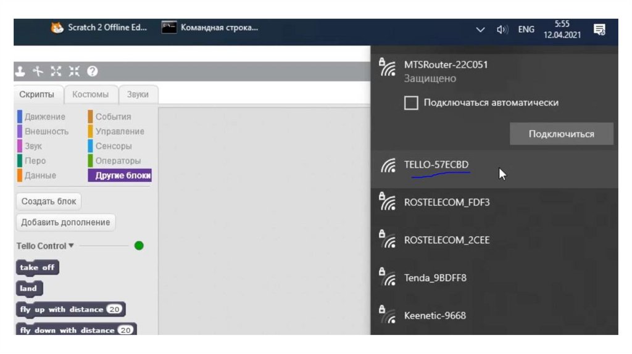The width and height of the screenshot is (632, 354).
Task: Edit fly down distance value 20
Action: (125, 330)
